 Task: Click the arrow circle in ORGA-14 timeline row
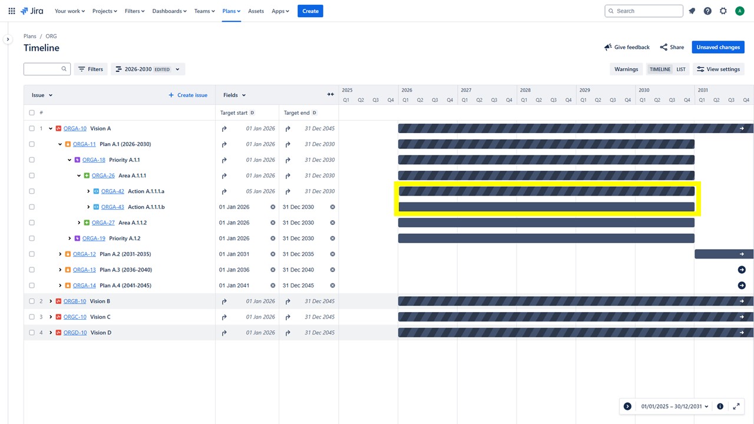(742, 286)
